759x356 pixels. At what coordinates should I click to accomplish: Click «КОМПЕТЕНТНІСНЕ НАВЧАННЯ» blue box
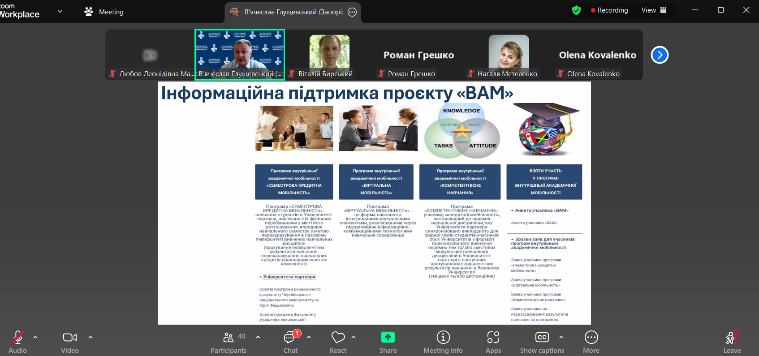click(460, 182)
